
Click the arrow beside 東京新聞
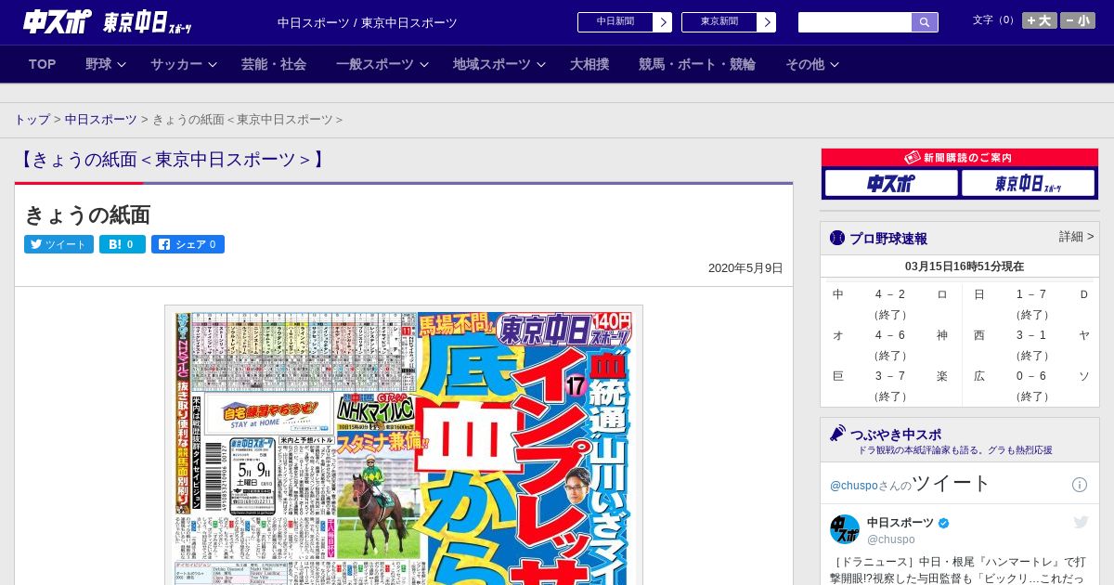click(767, 22)
